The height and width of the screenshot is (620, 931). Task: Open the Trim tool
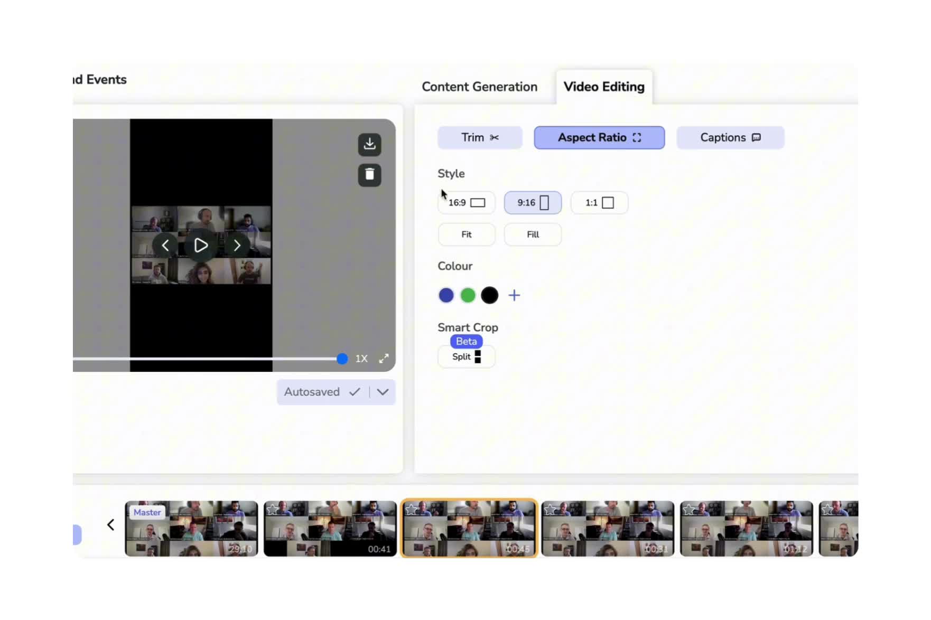(x=480, y=137)
